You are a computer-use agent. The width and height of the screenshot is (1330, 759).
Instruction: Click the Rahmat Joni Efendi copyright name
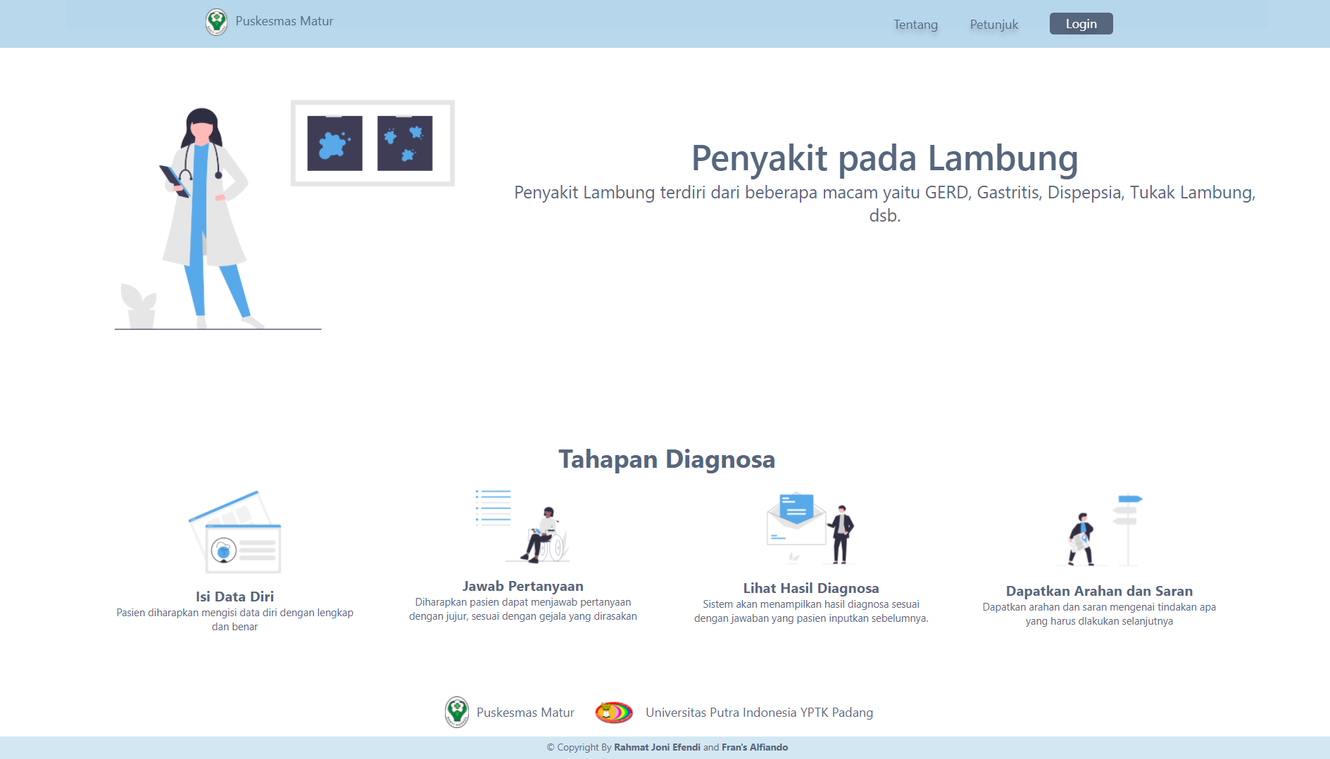657,747
